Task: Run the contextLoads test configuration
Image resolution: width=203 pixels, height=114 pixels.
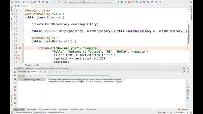Action: (118, 2)
